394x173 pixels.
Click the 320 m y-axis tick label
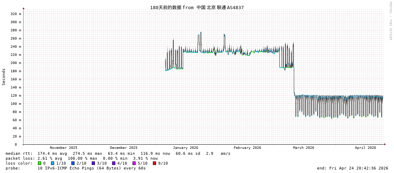point(15,14)
